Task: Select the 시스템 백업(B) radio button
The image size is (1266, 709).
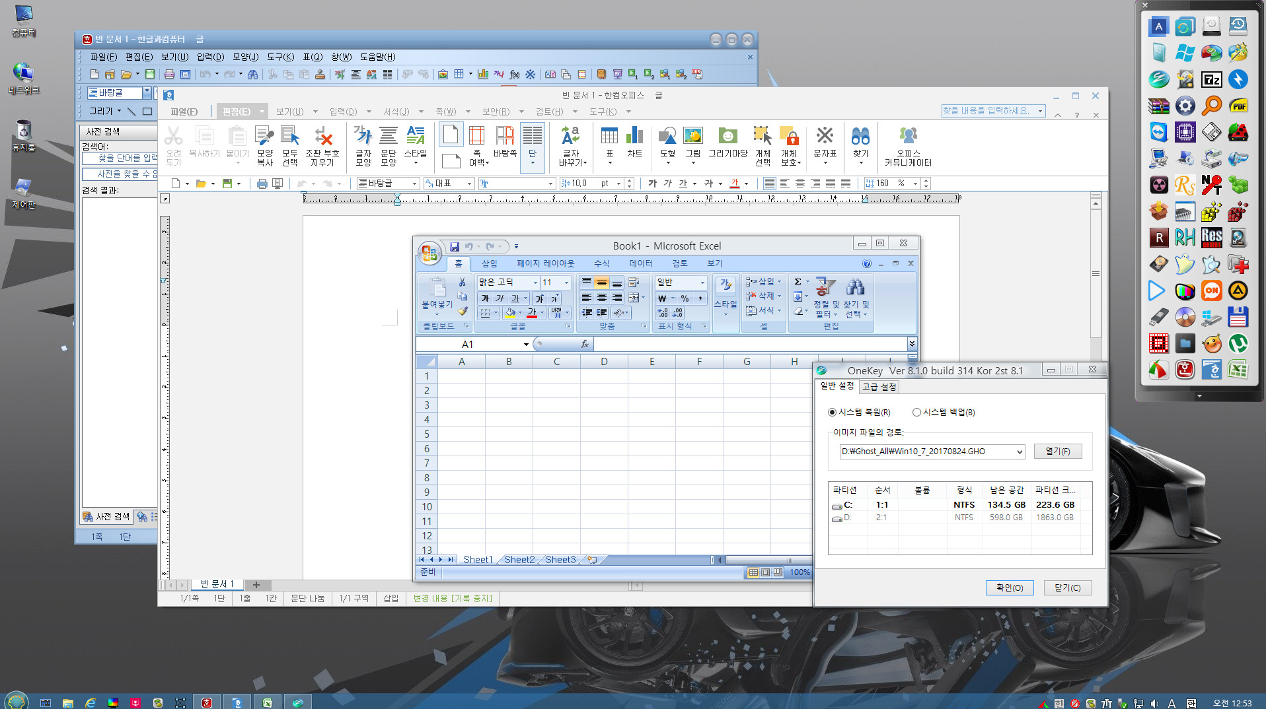Action: click(x=916, y=413)
